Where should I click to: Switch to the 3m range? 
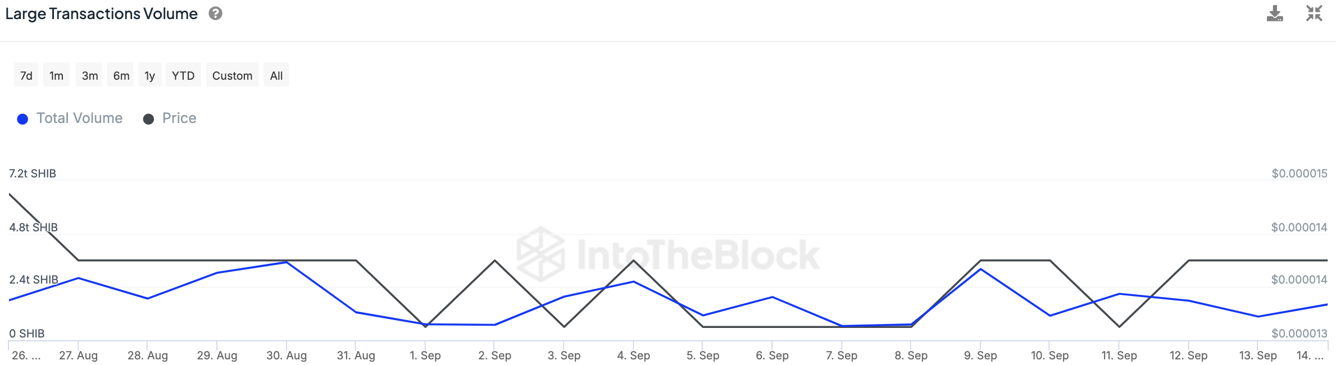[89, 75]
